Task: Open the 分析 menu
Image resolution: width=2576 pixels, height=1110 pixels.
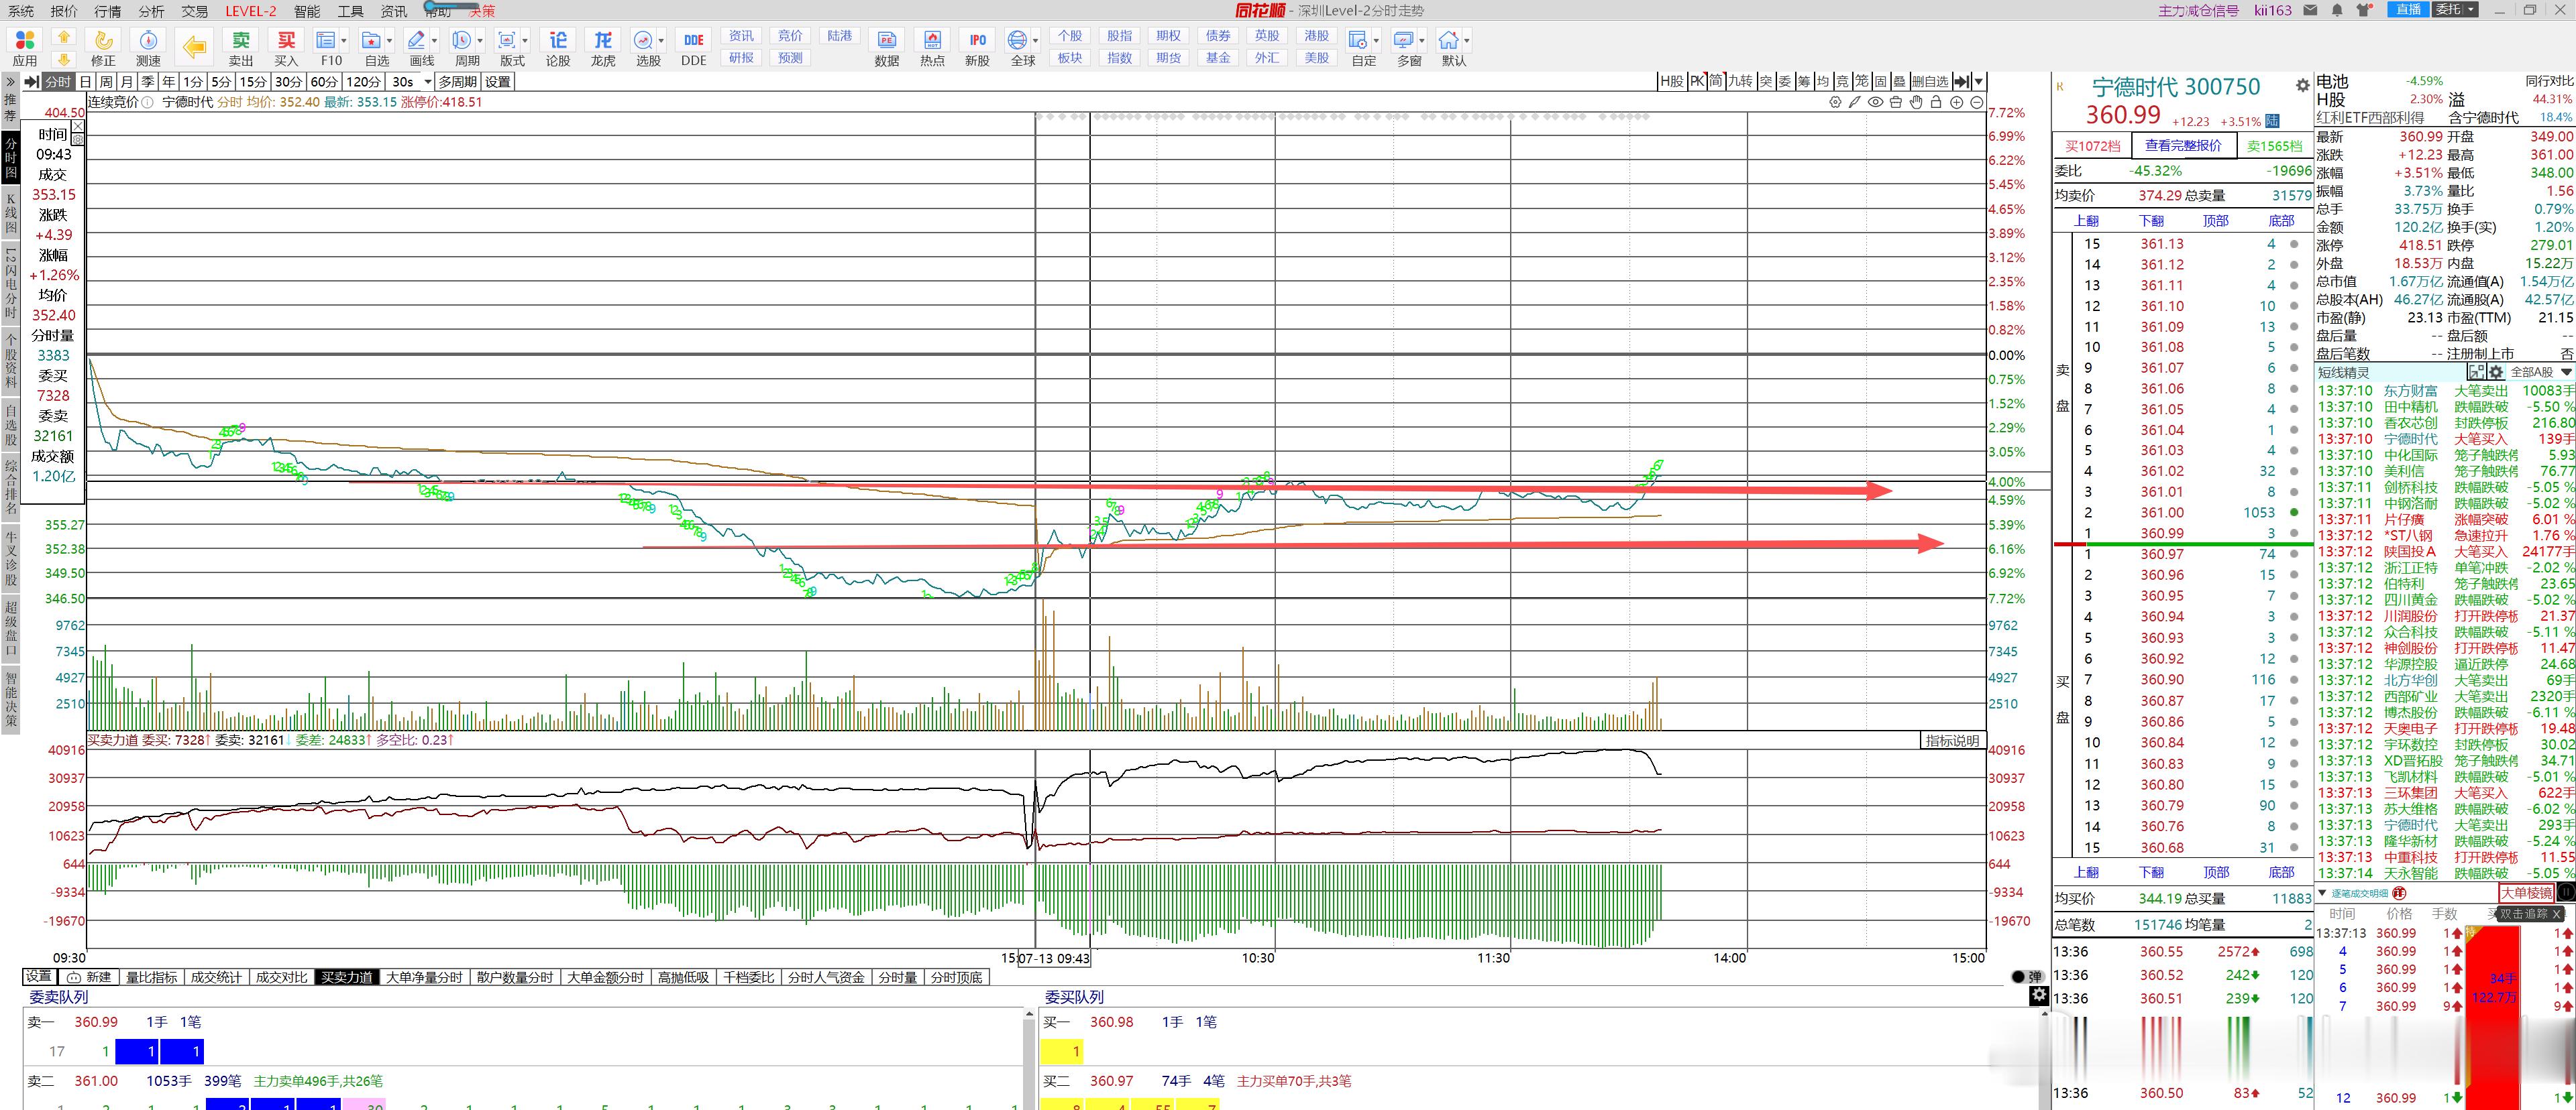Action: pyautogui.click(x=151, y=11)
